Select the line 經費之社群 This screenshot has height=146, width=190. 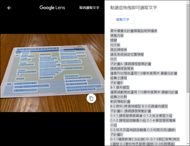118,97
